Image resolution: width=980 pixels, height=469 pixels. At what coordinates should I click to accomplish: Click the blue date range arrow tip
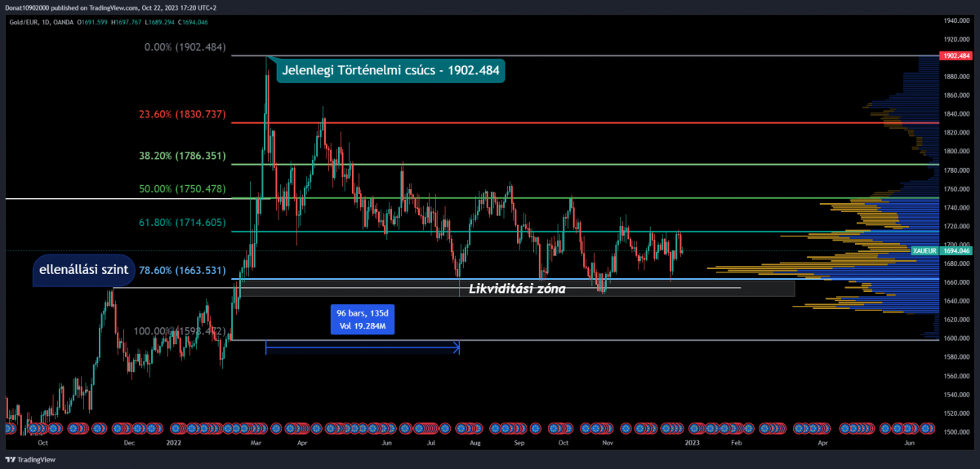[x=458, y=348]
